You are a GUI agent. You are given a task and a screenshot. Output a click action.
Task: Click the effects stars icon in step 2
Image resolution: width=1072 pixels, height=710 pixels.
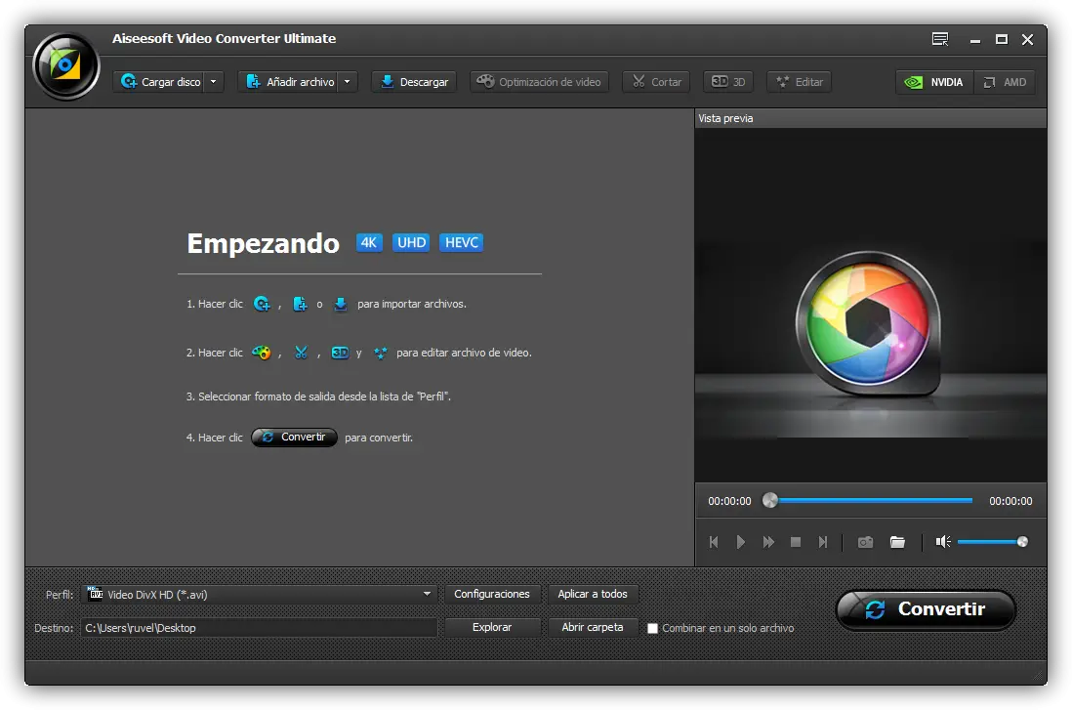pos(380,353)
